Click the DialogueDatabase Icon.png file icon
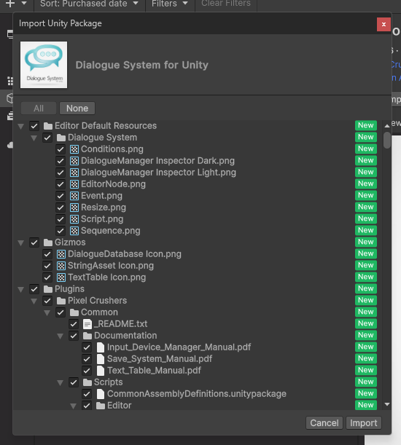This screenshot has height=445, width=401. pyautogui.click(x=61, y=254)
